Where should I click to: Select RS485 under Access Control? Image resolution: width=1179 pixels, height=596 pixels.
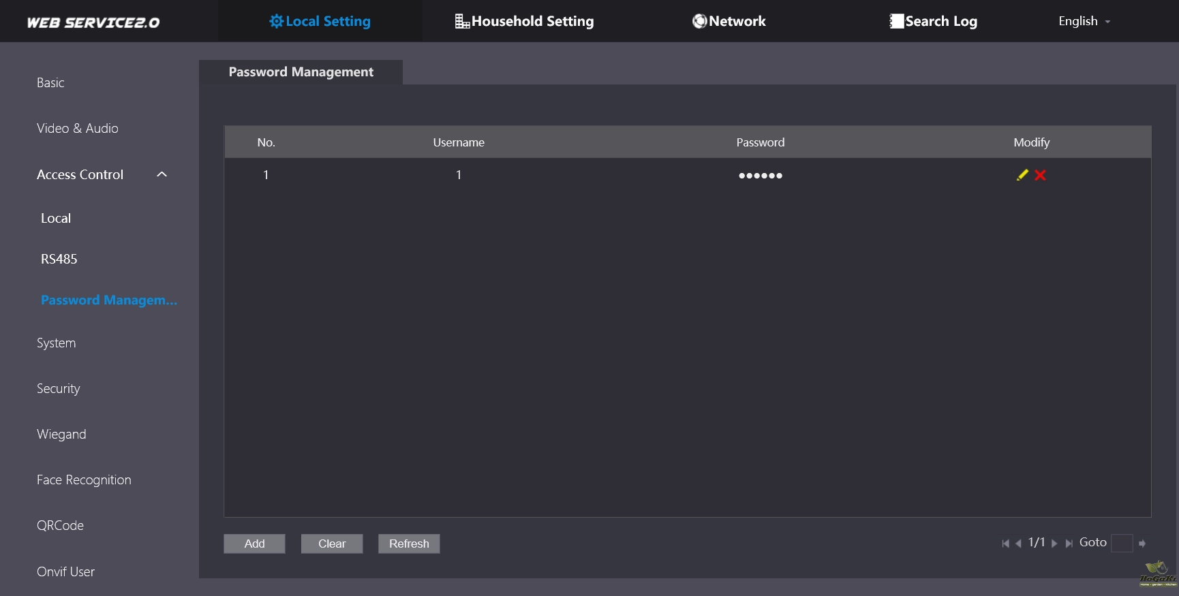(59, 259)
